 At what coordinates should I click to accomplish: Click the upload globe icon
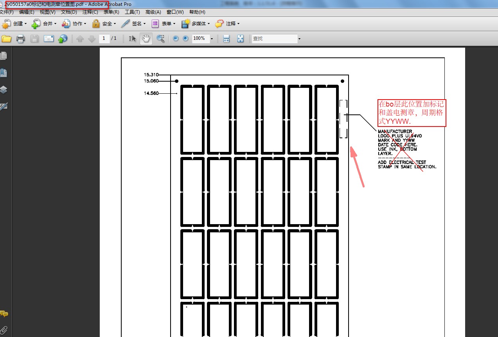(63, 39)
